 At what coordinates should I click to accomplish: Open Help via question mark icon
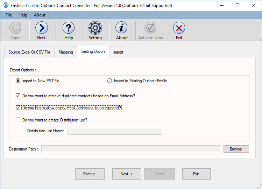pyautogui.click(x=69, y=28)
